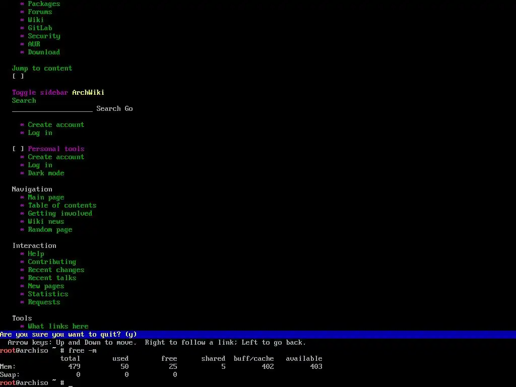Click the Navigation heading text
Image resolution: width=516 pixels, height=387 pixels.
32,189
